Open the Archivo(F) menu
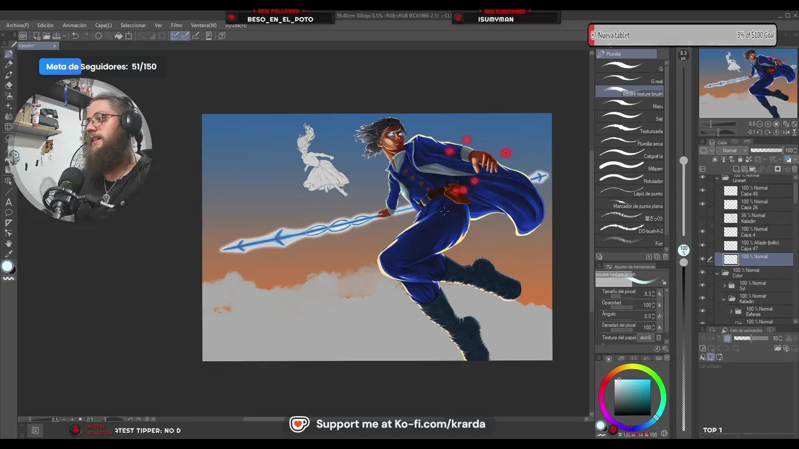This screenshot has width=799, height=449. (x=17, y=26)
